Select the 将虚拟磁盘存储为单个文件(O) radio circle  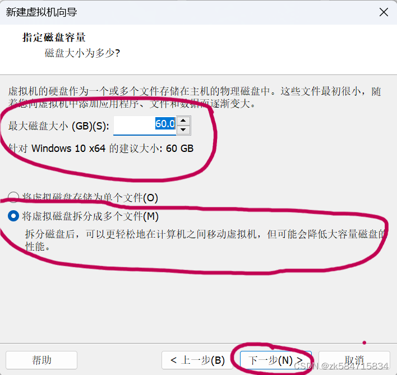(x=13, y=197)
